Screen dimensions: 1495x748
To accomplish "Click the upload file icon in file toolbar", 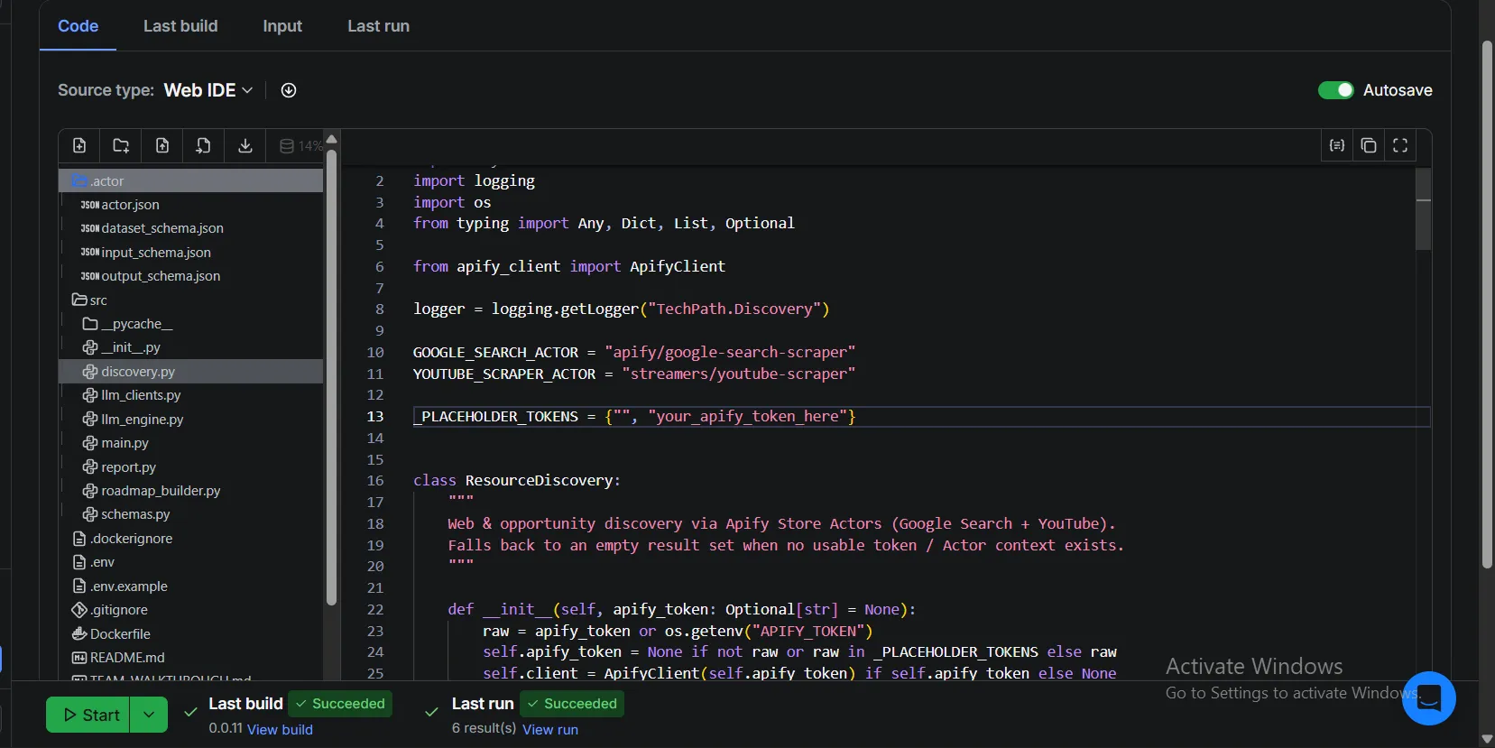I will tap(162, 145).
